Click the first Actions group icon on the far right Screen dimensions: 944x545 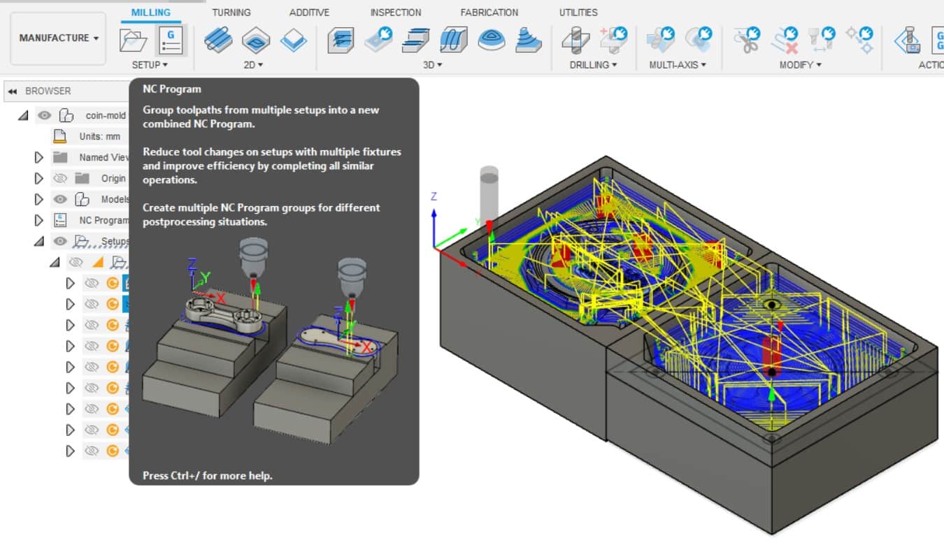908,40
